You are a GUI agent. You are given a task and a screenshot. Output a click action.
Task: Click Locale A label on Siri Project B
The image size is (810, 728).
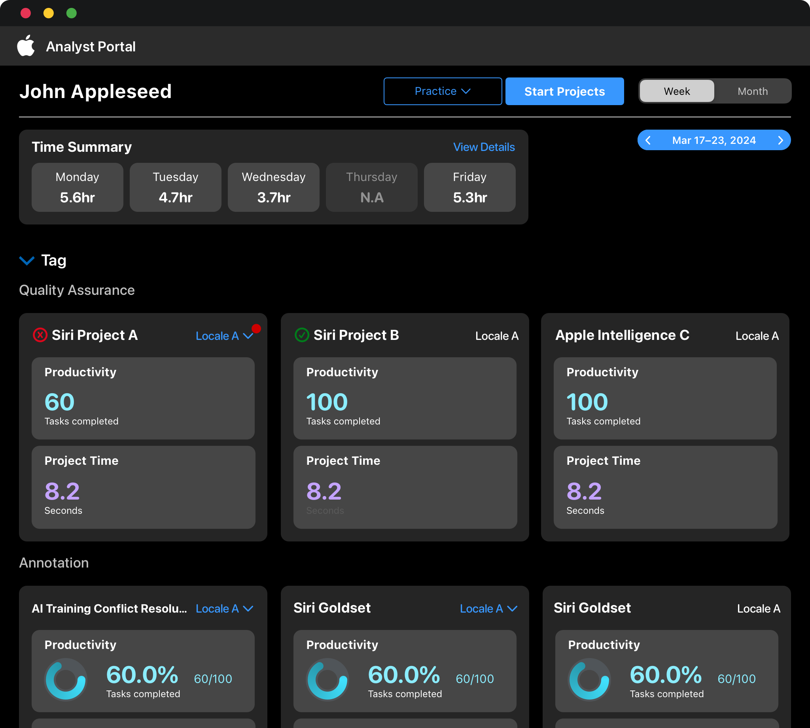click(497, 336)
